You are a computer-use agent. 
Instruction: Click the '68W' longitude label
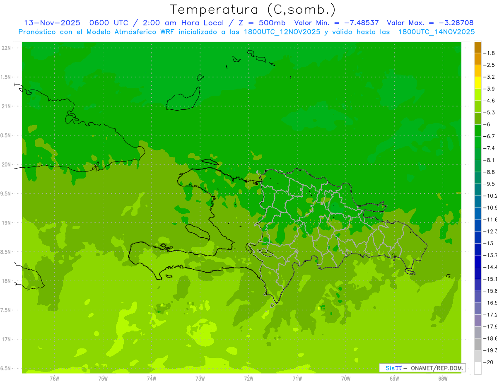[x=443, y=379]
